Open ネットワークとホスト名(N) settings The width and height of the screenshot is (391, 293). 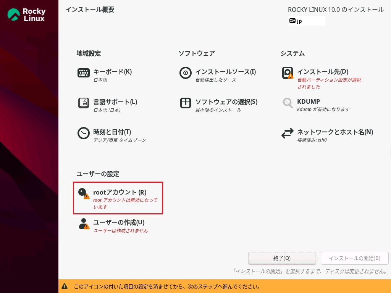coord(335,132)
